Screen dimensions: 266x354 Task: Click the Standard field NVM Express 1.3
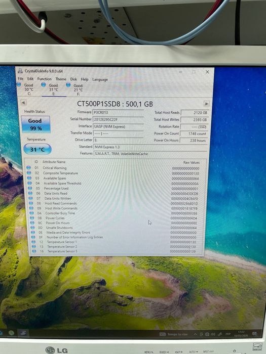click(x=150, y=147)
